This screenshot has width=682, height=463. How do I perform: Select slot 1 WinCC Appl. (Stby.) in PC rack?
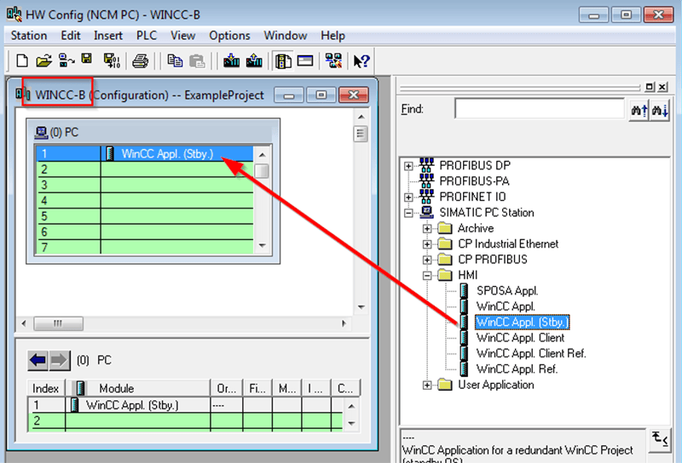click(144, 154)
